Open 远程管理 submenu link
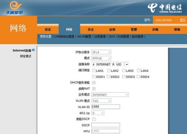The height and width of the screenshot is (134, 187). pos(100,37)
